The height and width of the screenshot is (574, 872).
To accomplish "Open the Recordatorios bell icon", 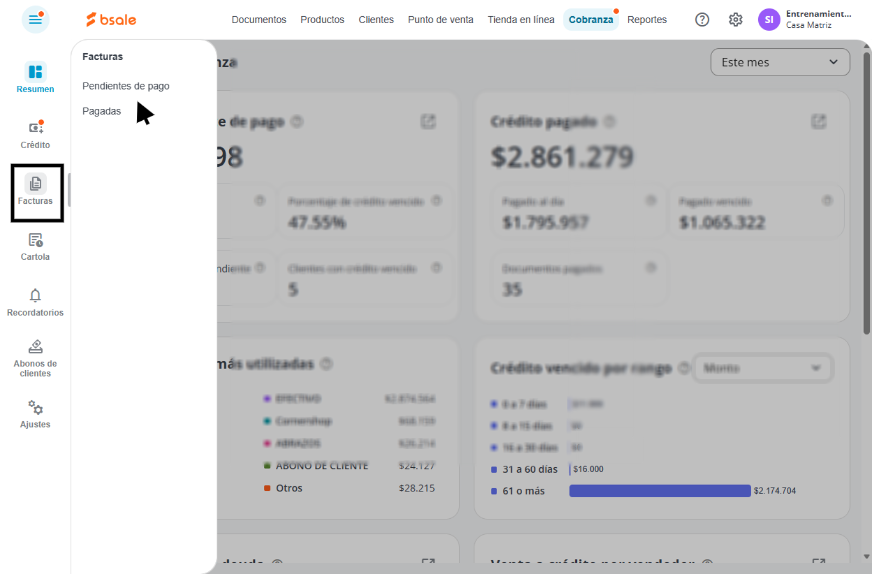I will coord(35,296).
